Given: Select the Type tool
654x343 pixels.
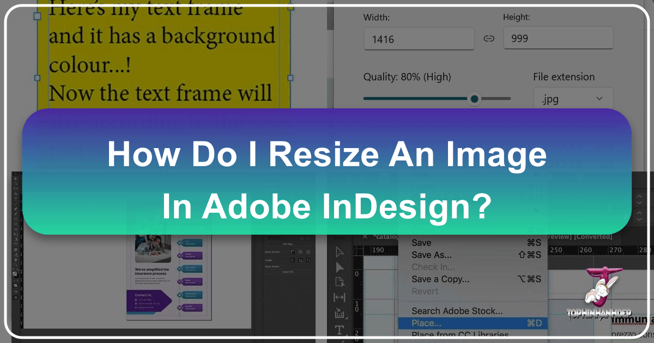Looking at the screenshot, I should [x=340, y=330].
